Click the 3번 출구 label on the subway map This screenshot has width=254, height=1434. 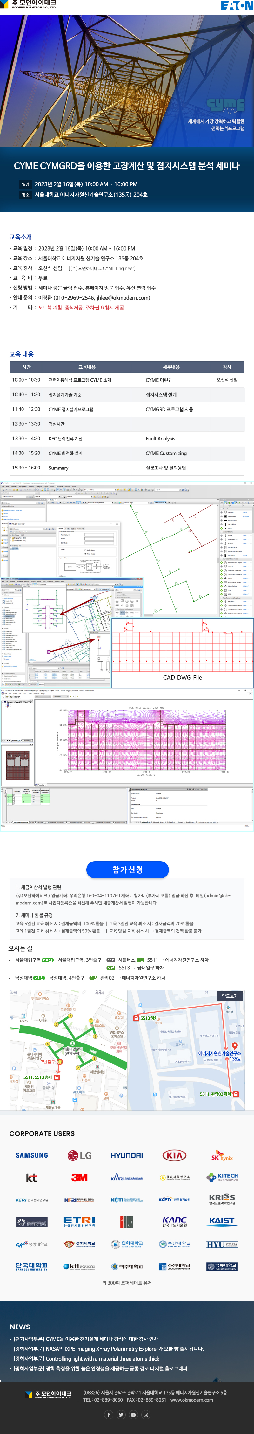point(48,1062)
